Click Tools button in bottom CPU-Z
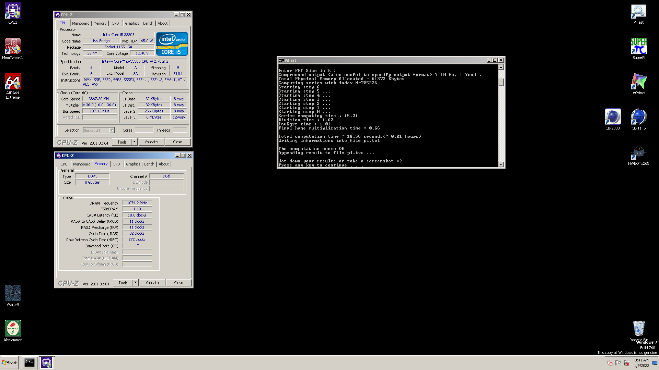659x370 pixels. coord(123,283)
